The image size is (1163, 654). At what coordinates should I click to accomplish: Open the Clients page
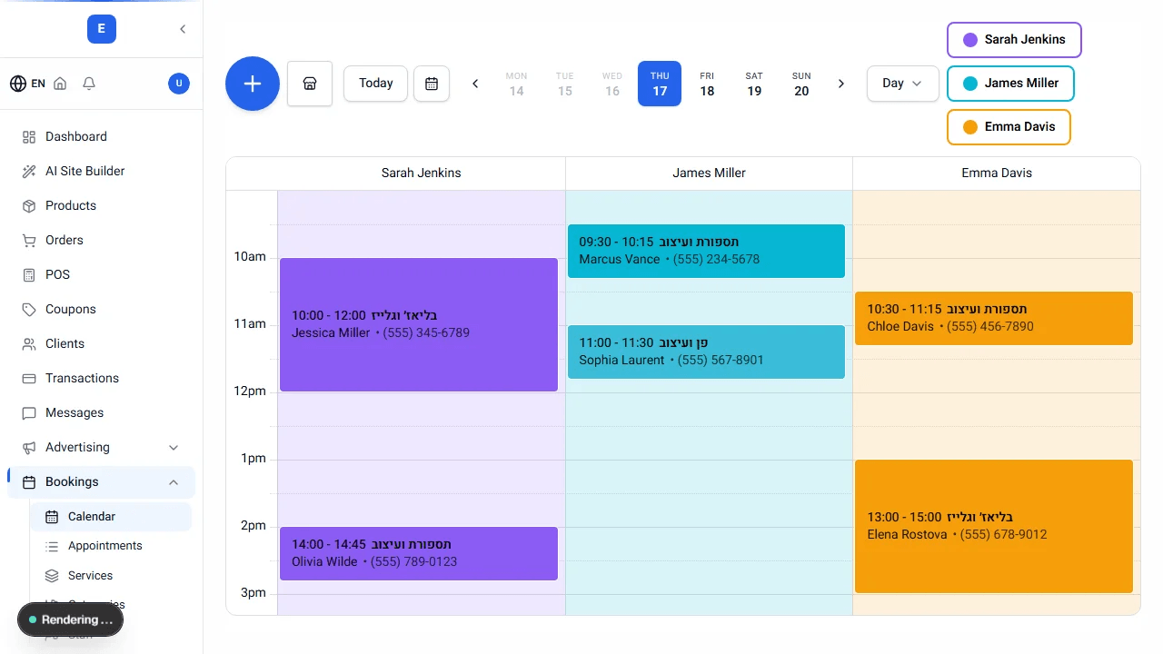tap(102, 343)
